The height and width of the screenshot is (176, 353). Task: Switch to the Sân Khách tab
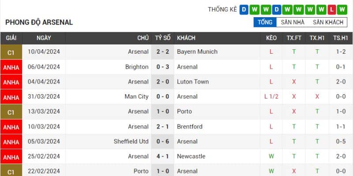(x=328, y=22)
